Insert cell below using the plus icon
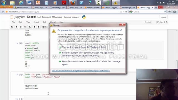The height and width of the screenshot is (100, 178). point(16,27)
